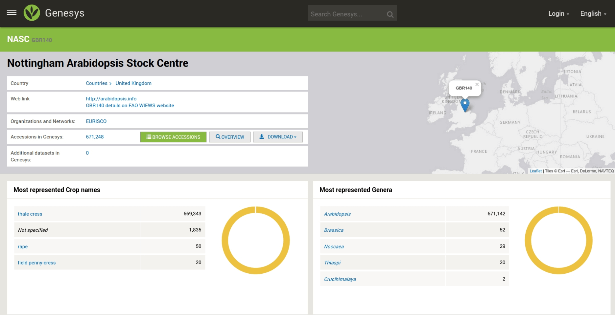Open GBR140 details on FAO WIEWS website
The image size is (615, 315).
(130, 105)
